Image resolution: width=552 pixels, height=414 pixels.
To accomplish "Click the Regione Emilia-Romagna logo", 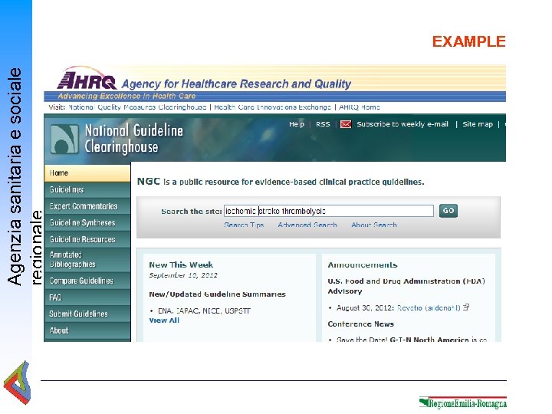I will pos(462,402).
